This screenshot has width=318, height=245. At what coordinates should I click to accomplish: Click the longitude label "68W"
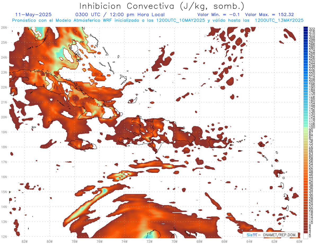pyautogui.click(x=199, y=241)
